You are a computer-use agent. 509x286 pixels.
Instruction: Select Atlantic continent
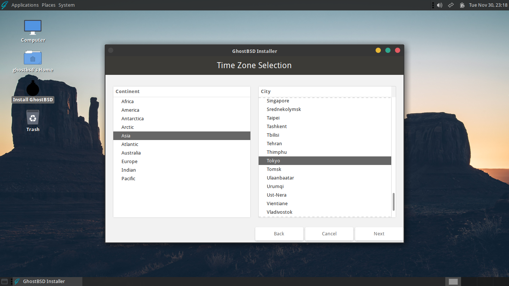[x=182, y=144]
